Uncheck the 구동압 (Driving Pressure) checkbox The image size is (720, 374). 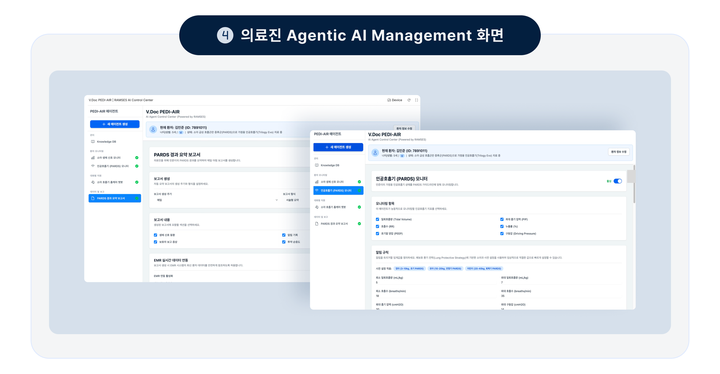coord(502,233)
